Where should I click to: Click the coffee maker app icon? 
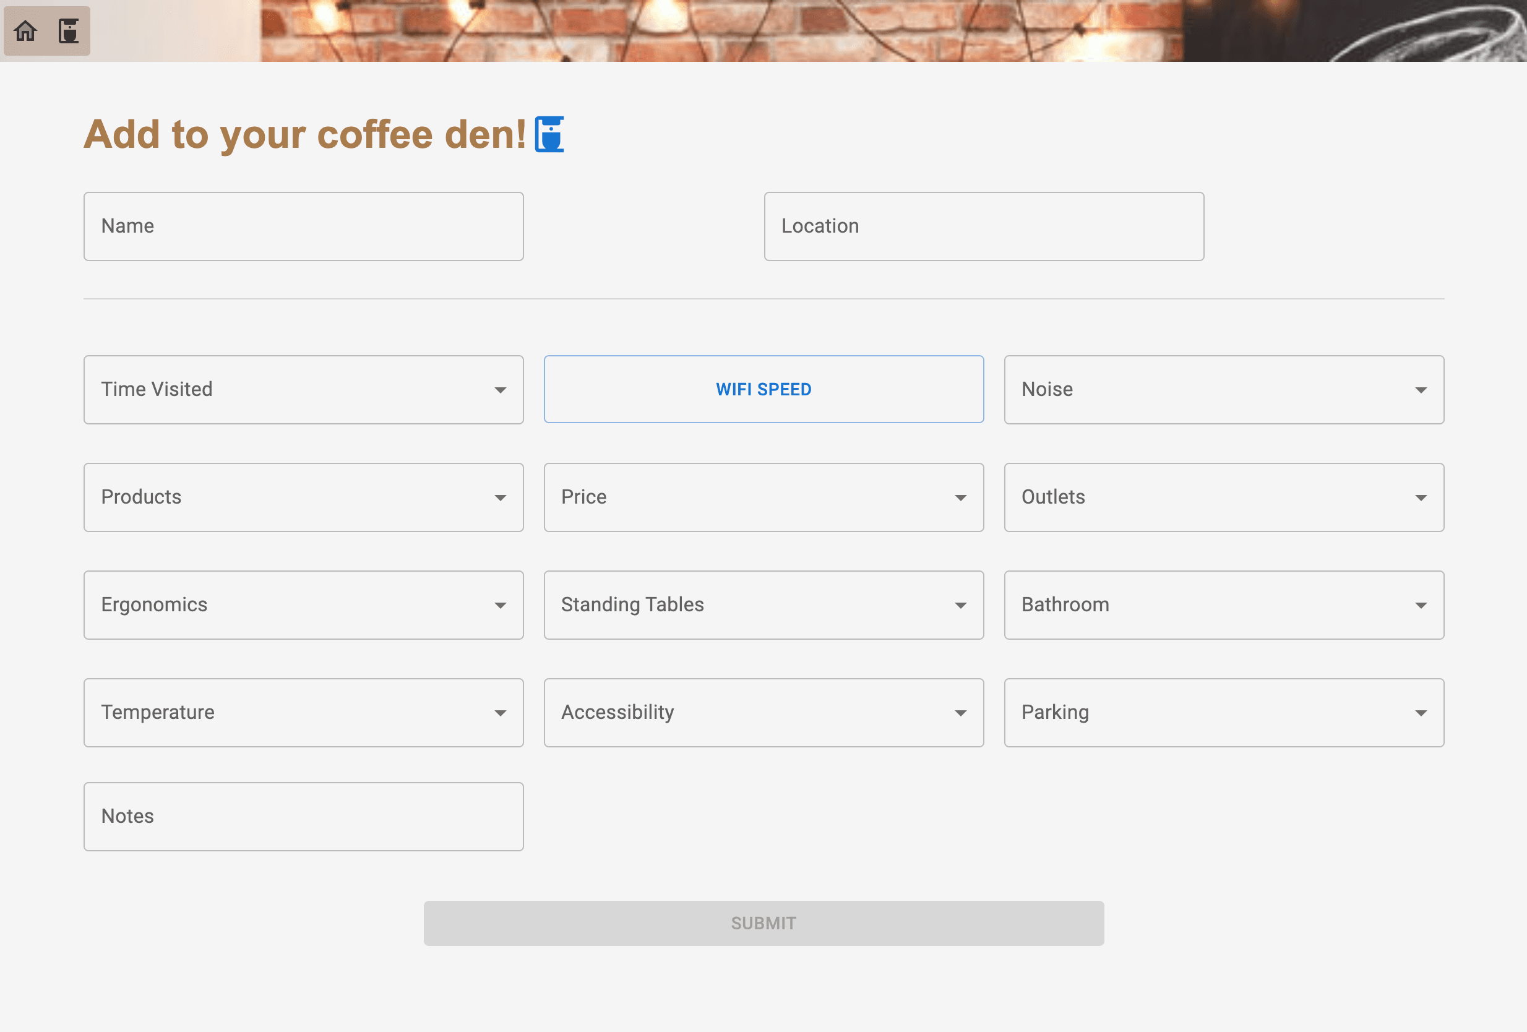pos(69,30)
